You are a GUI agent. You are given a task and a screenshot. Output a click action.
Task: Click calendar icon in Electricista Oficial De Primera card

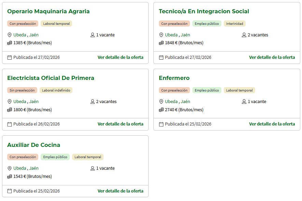click(10, 124)
